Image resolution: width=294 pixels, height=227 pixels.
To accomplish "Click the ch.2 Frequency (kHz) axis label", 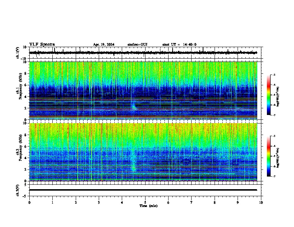I will [19, 148].
